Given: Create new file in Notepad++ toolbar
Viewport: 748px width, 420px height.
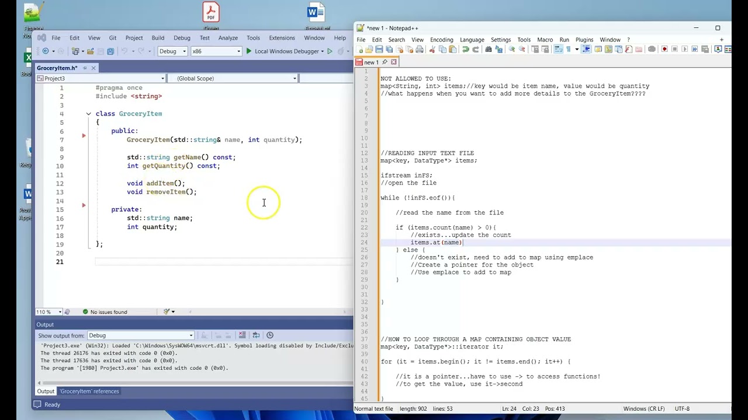Looking at the screenshot, I should (x=359, y=50).
